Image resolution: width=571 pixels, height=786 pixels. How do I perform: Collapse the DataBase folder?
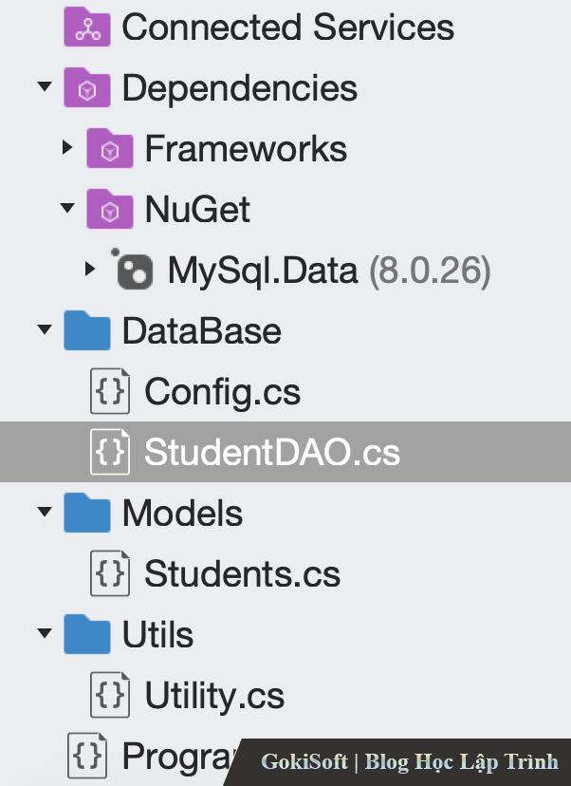coord(44,331)
